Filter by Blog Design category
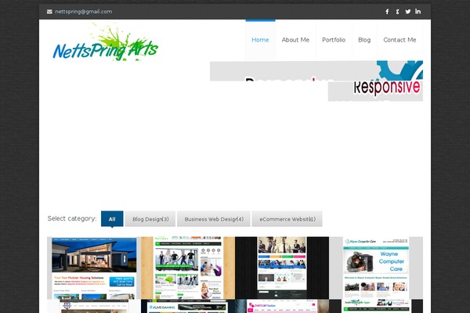Viewport: 470px width, 313px height. (150, 219)
